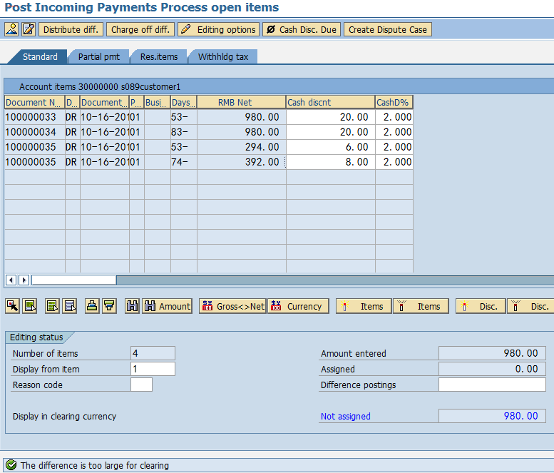Image resolution: width=554 pixels, height=473 pixels.
Task: Click cash discount field showing 8.00
Action: click(x=330, y=162)
